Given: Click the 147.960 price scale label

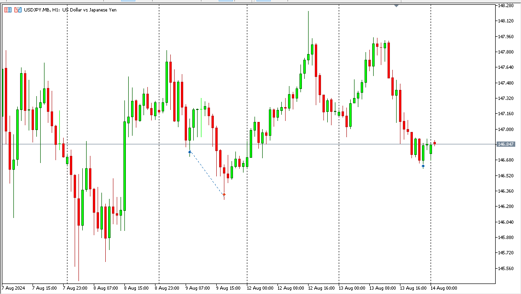Looking at the screenshot, I should (505, 36).
